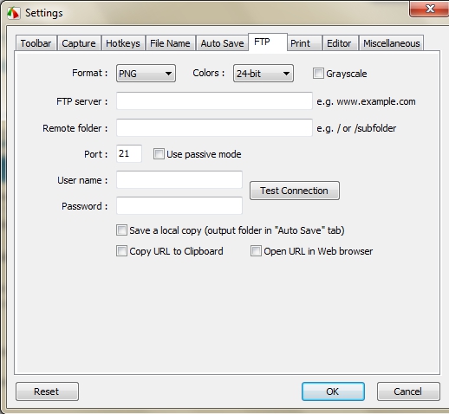
Task: Click the Test Connection button
Action: (x=295, y=191)
